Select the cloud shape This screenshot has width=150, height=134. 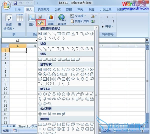pos(92,79)
